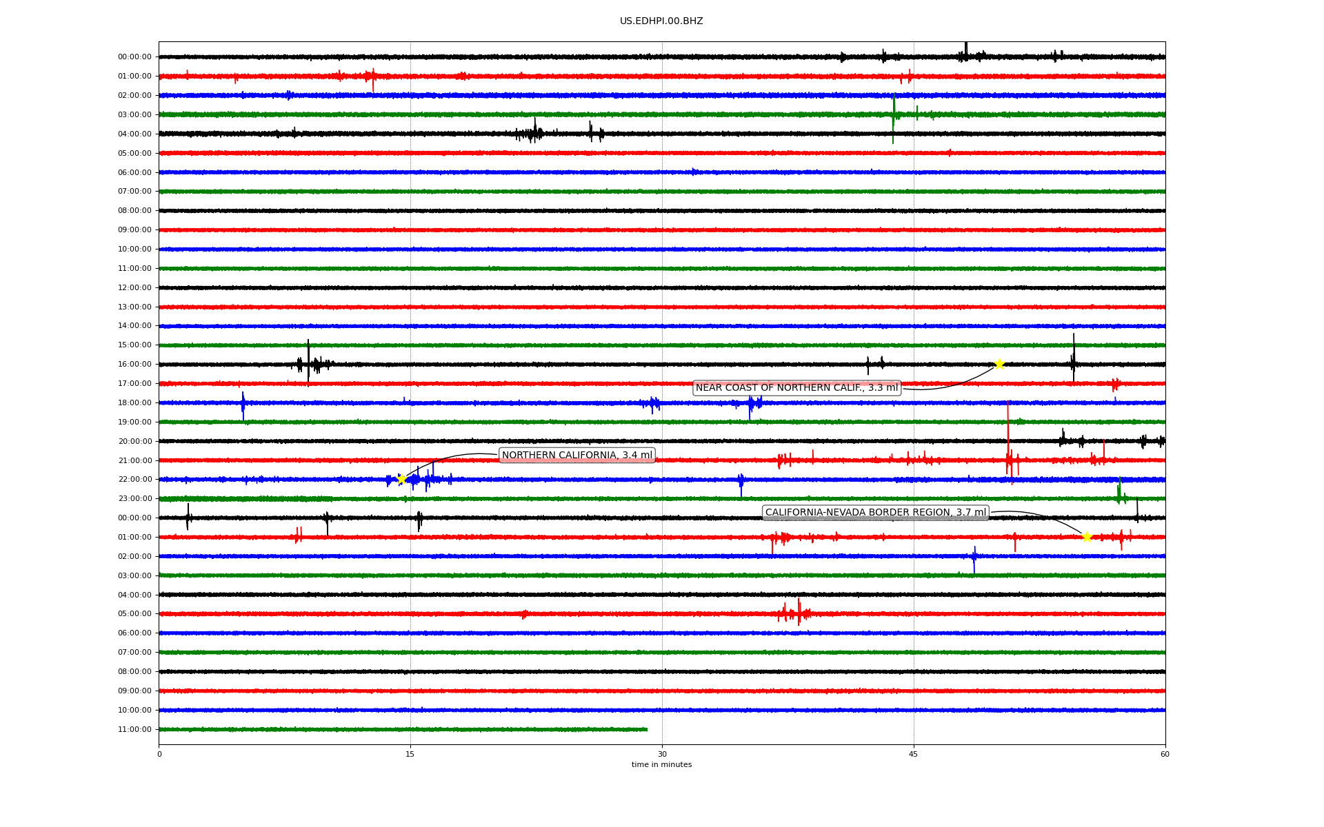Click the large green spike on the 03:00:00 trace
This screenshot has width=1324, height=827.
(893, 117)
